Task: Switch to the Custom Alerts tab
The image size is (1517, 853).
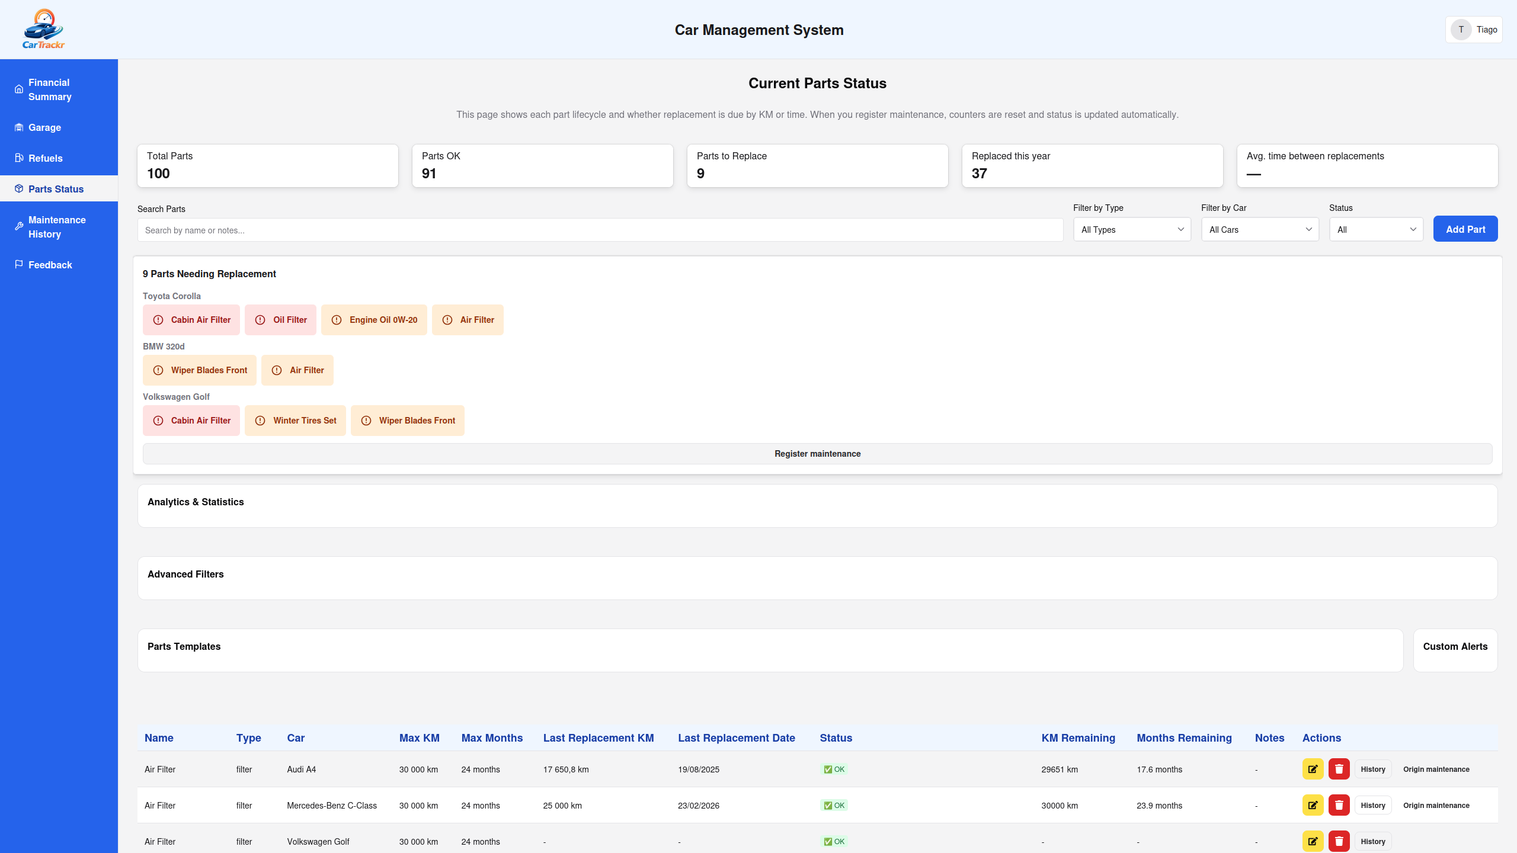Action: (x=1455, y=646)
